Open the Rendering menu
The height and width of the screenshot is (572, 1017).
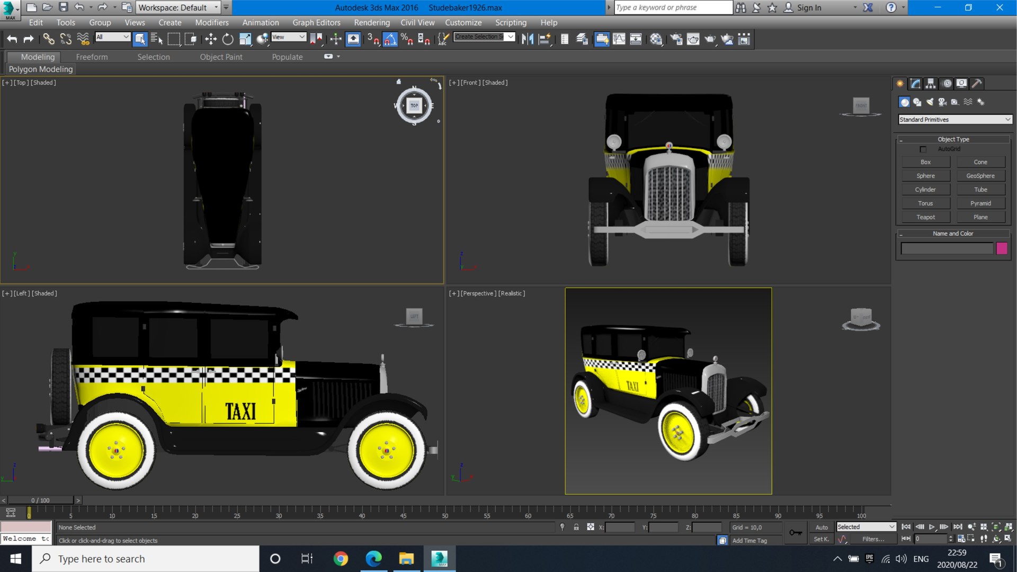tap(372, 22)
